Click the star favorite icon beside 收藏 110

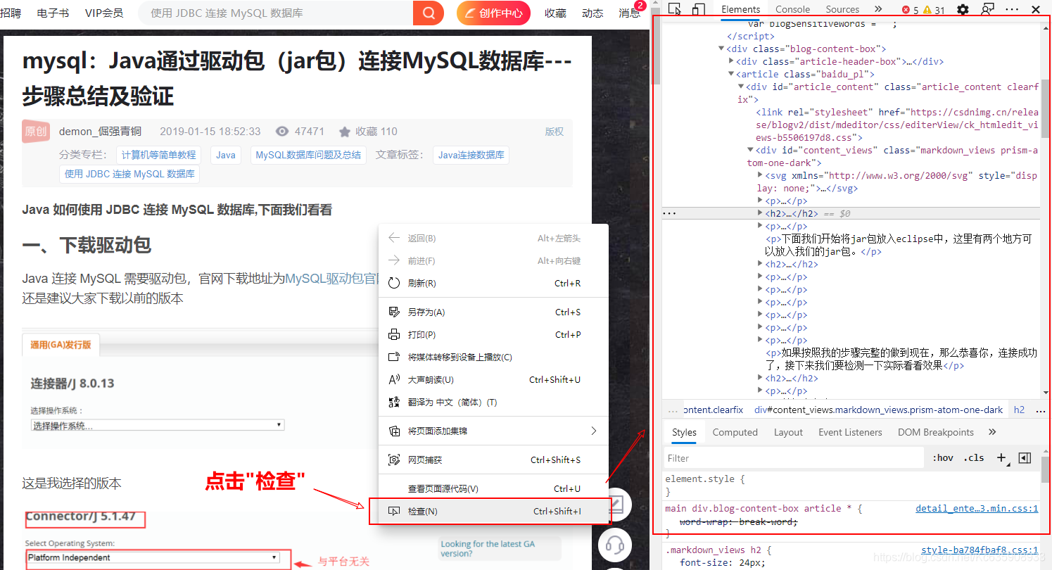(344, 132)
